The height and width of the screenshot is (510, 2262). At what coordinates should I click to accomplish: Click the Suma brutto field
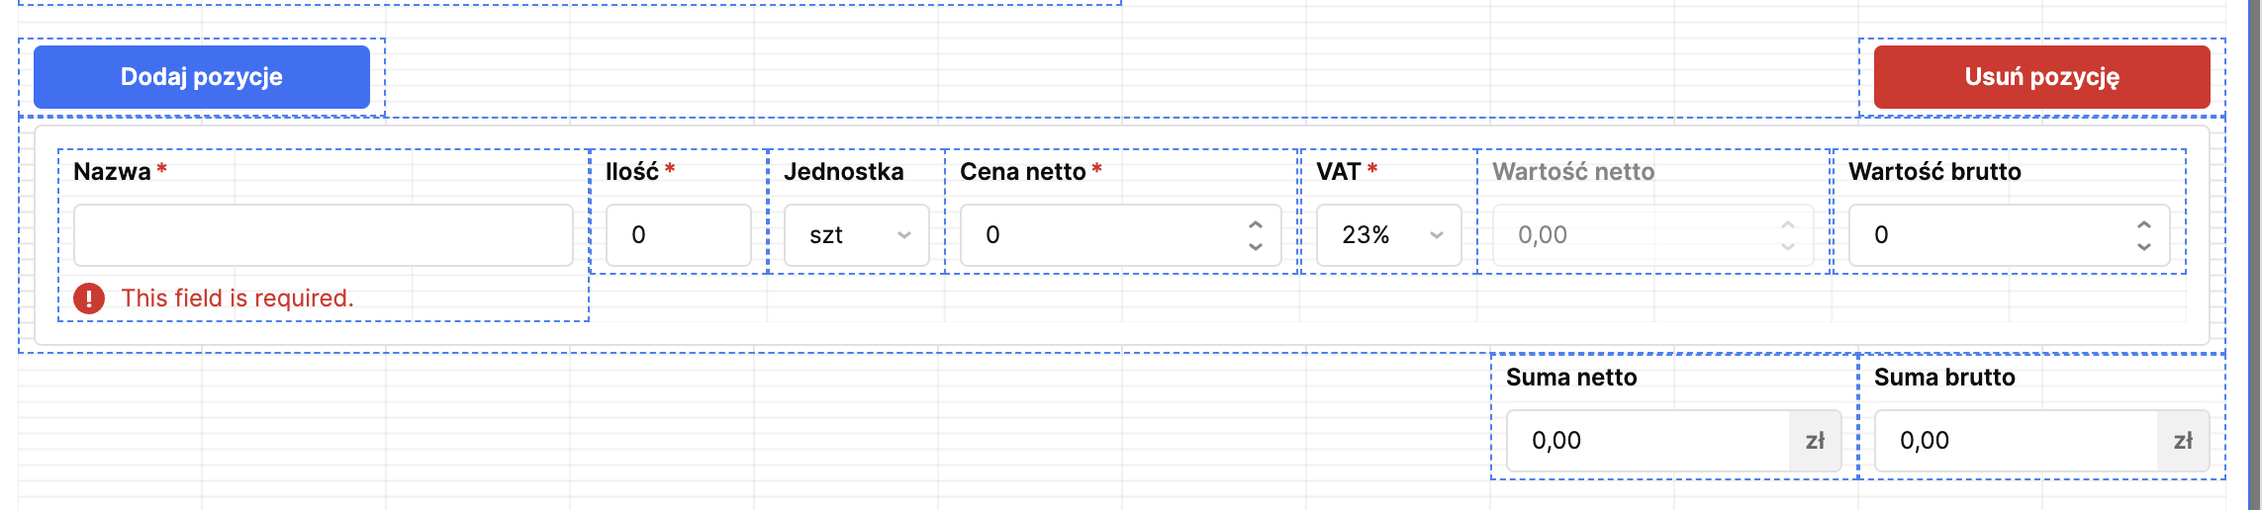tap(2016, 441)
